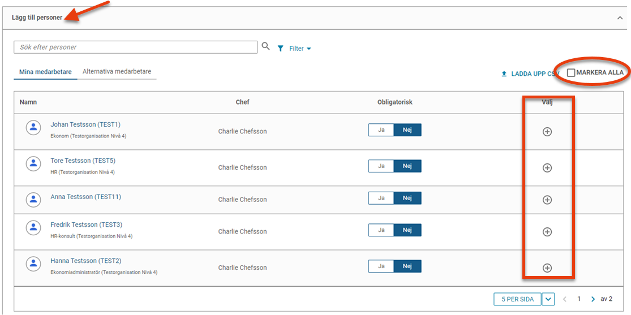Open the 5 PER SIDA dropdown arrow
Viewport: 631px width, 315px height.
pos(548,299)
